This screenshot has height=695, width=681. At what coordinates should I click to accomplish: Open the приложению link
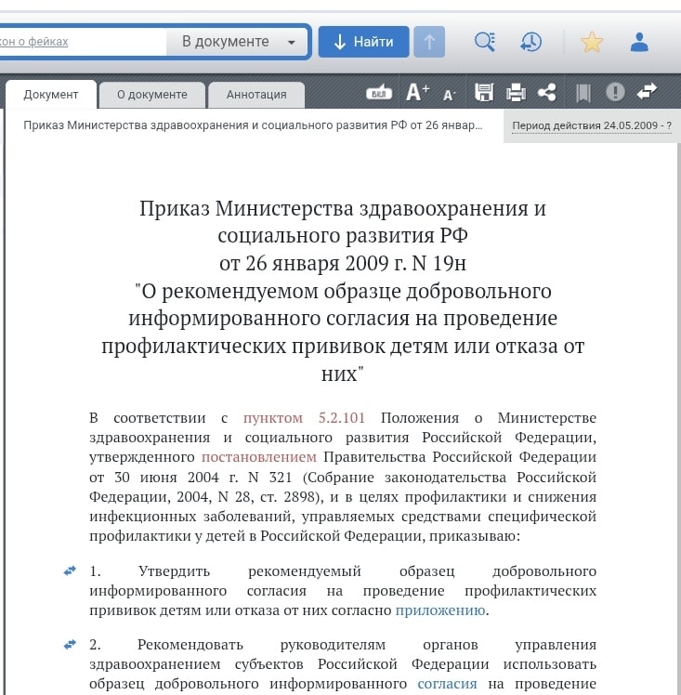(x=440, y=610)
